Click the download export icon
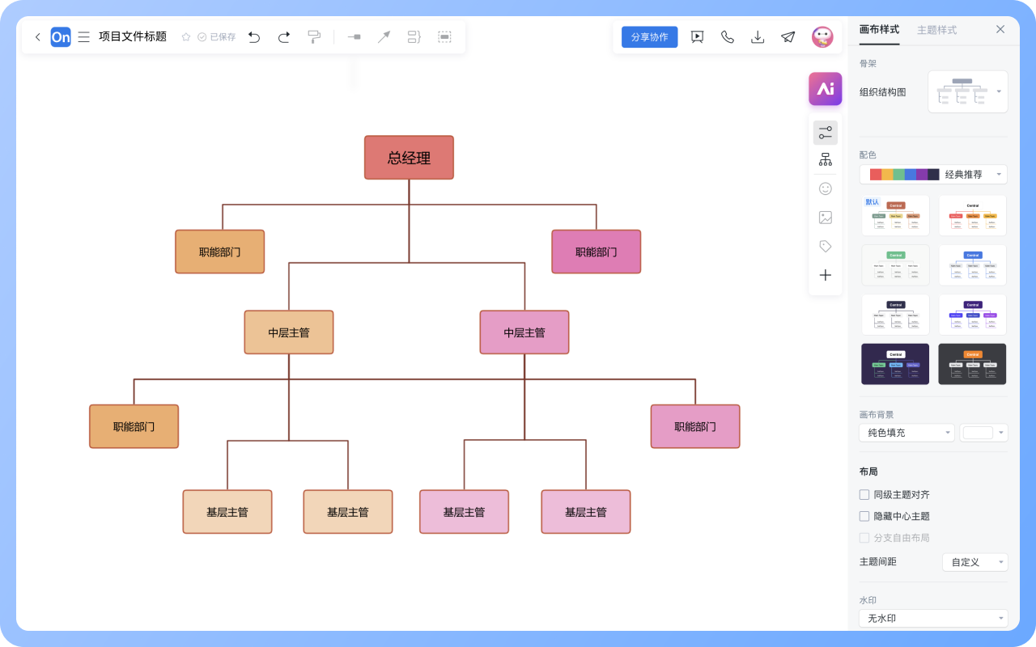This screenshot has height=647, width=1036. 758,37
